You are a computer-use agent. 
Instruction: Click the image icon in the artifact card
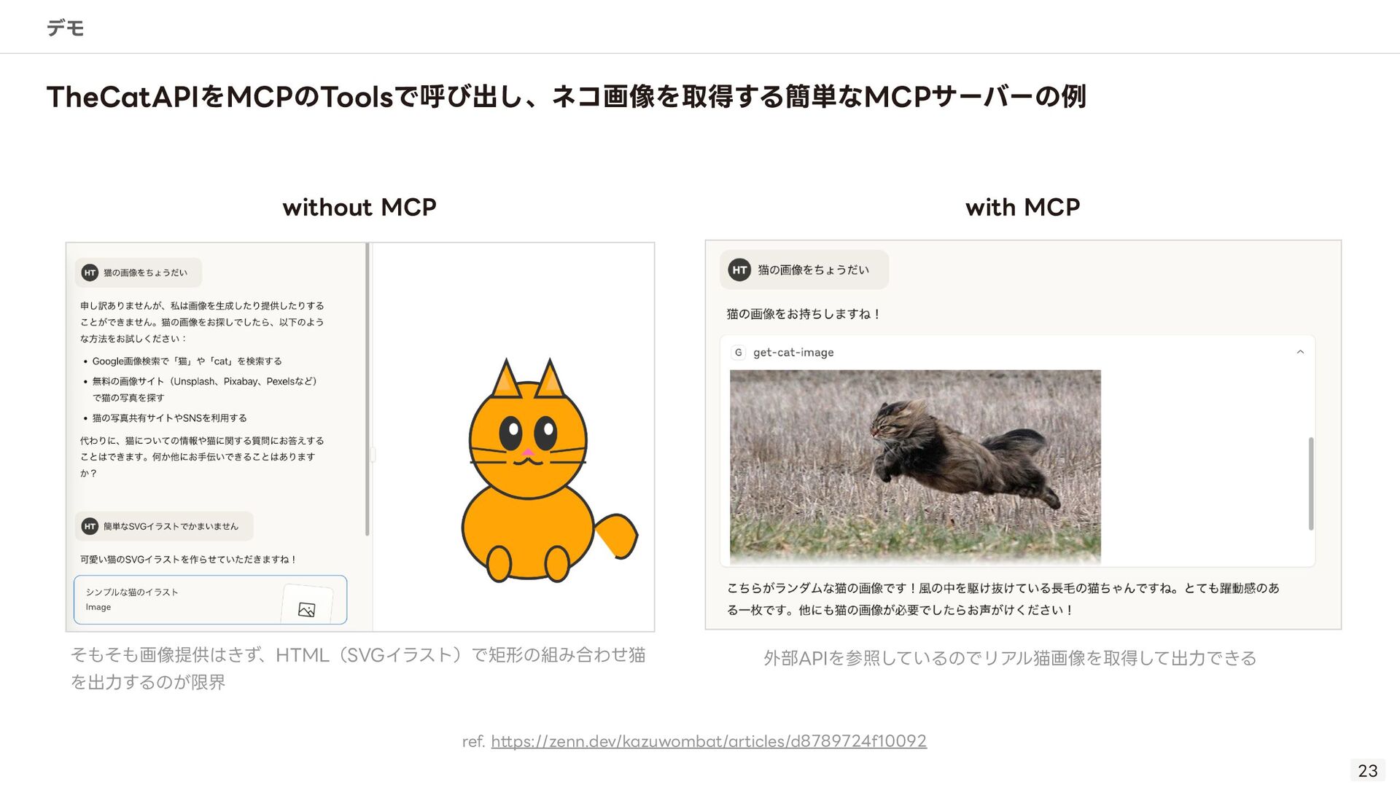pyautogui.click(x=307, y=609)
